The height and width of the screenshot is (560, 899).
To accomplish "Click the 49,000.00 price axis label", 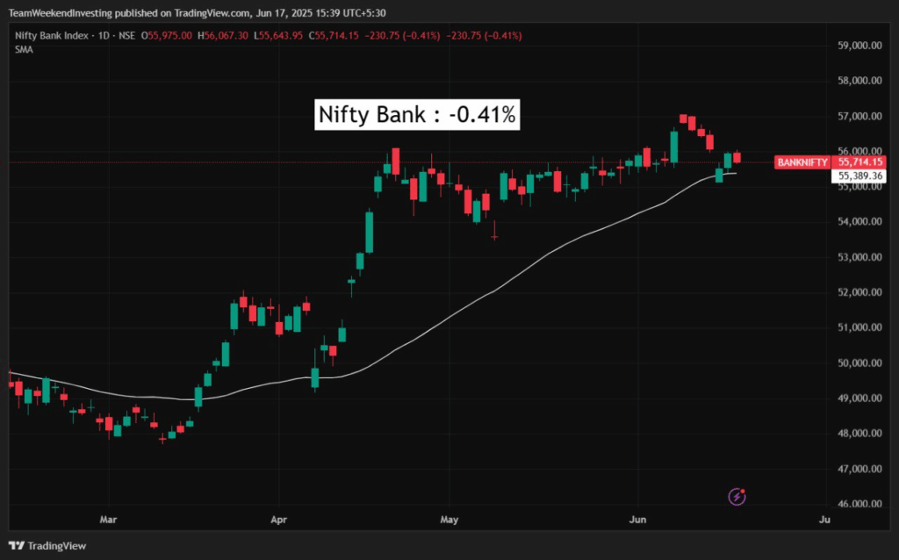I will coord(859,398).
